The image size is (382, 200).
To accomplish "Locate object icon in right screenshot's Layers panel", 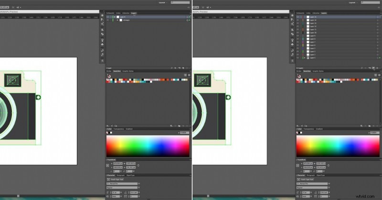I will tap(362, 68).
